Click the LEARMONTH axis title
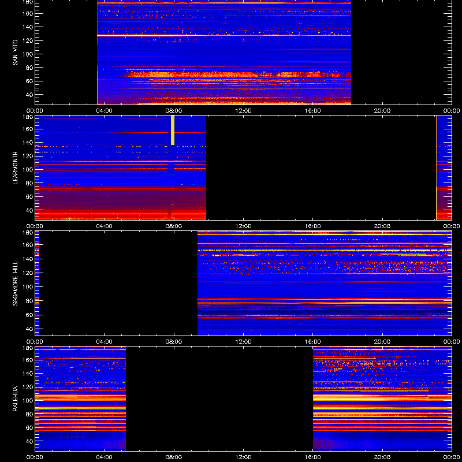Image resolution: width=462 pixels, height=462 pixels. tap(15, 168)
